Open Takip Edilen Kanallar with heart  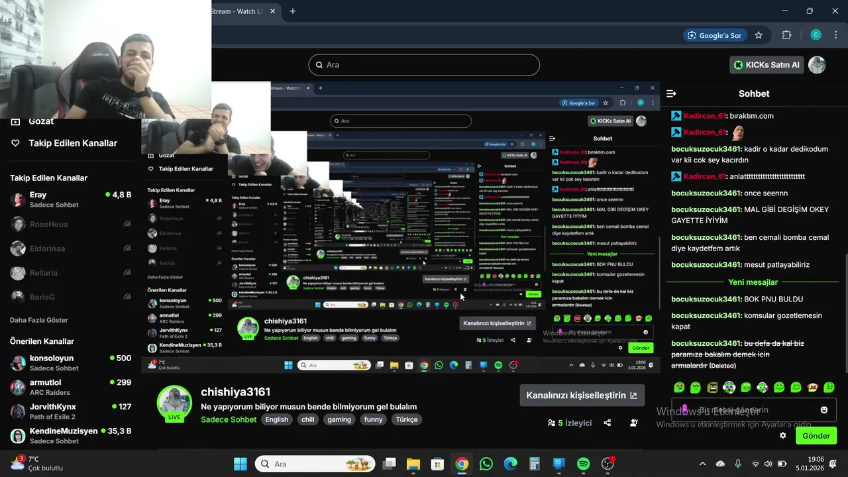coord(65,143)
